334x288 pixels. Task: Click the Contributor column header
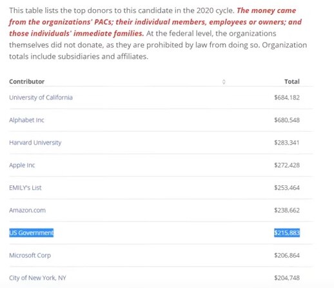point(27,81)
